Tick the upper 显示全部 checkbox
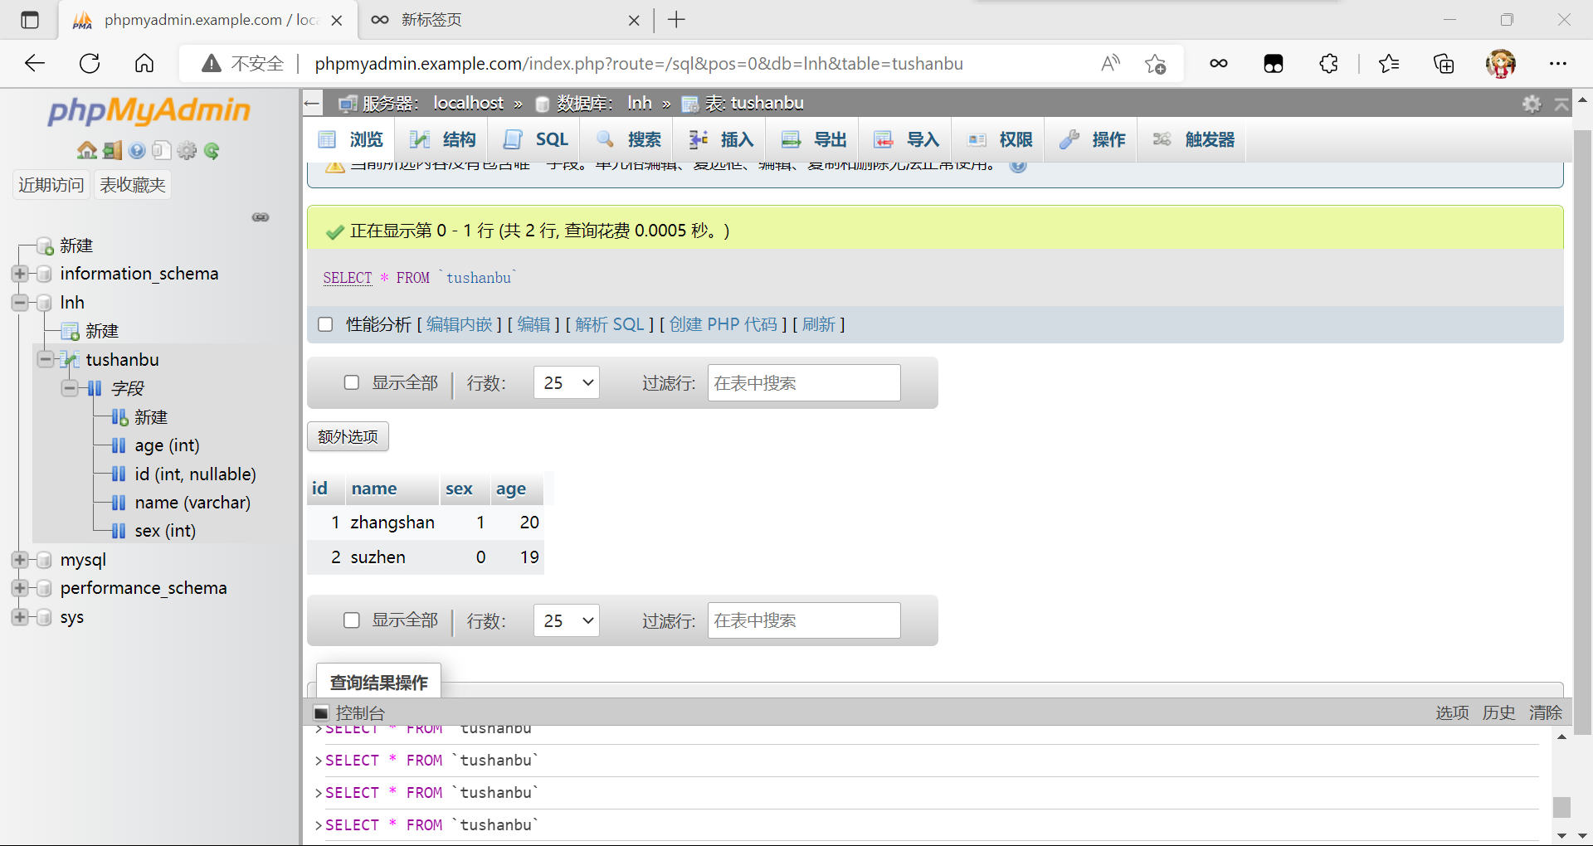Screen dimensions: 1593x846 352,382
